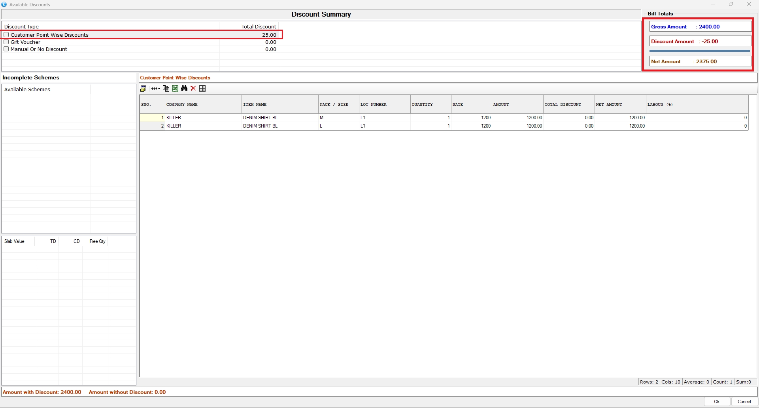Viewport: 759px width, 408px height.
Task: Click the red X delete icon
Action: pyautogui.click(x=193, y=88)
